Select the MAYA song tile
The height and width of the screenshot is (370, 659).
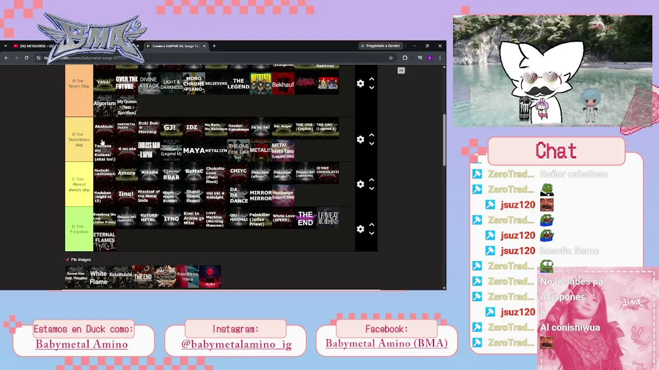pyautogui.click(x=194, y=151)
